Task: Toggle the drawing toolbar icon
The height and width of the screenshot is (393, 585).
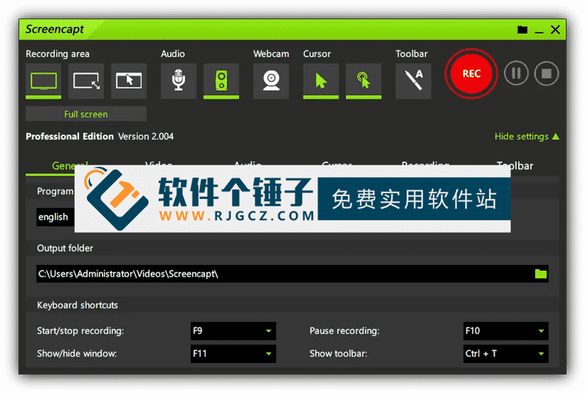Action: (x=413, y=81)
